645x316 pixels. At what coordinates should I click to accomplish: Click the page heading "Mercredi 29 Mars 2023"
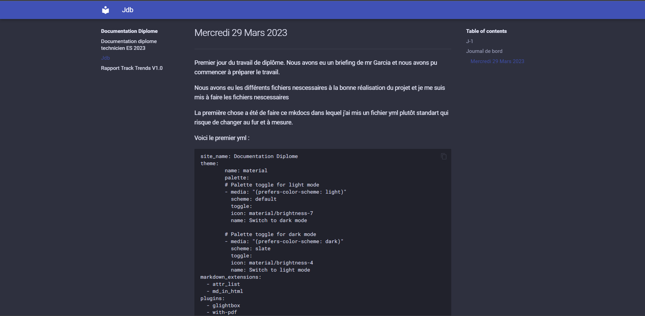[240, 33]
